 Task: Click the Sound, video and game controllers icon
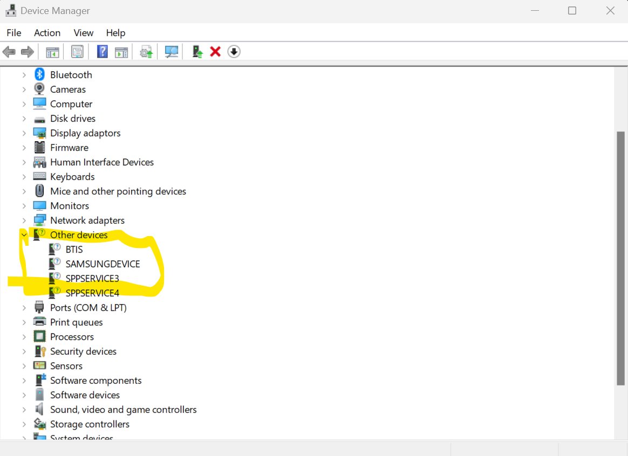(x=39, y=409)
